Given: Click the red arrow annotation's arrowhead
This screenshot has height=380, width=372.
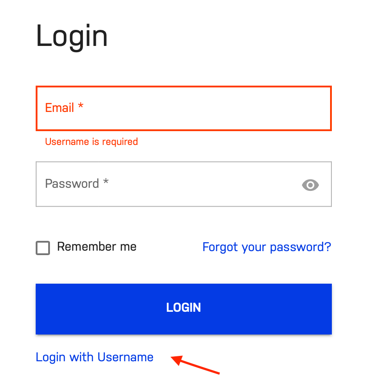Looking at the screenshot, I should (x=177, y=360).
